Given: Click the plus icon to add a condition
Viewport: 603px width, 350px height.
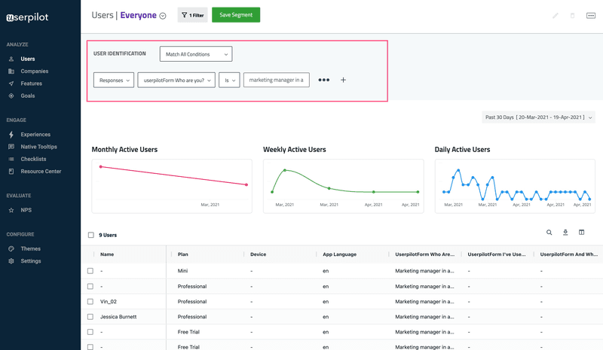Looking at the screenshot, I should point(344,80).
